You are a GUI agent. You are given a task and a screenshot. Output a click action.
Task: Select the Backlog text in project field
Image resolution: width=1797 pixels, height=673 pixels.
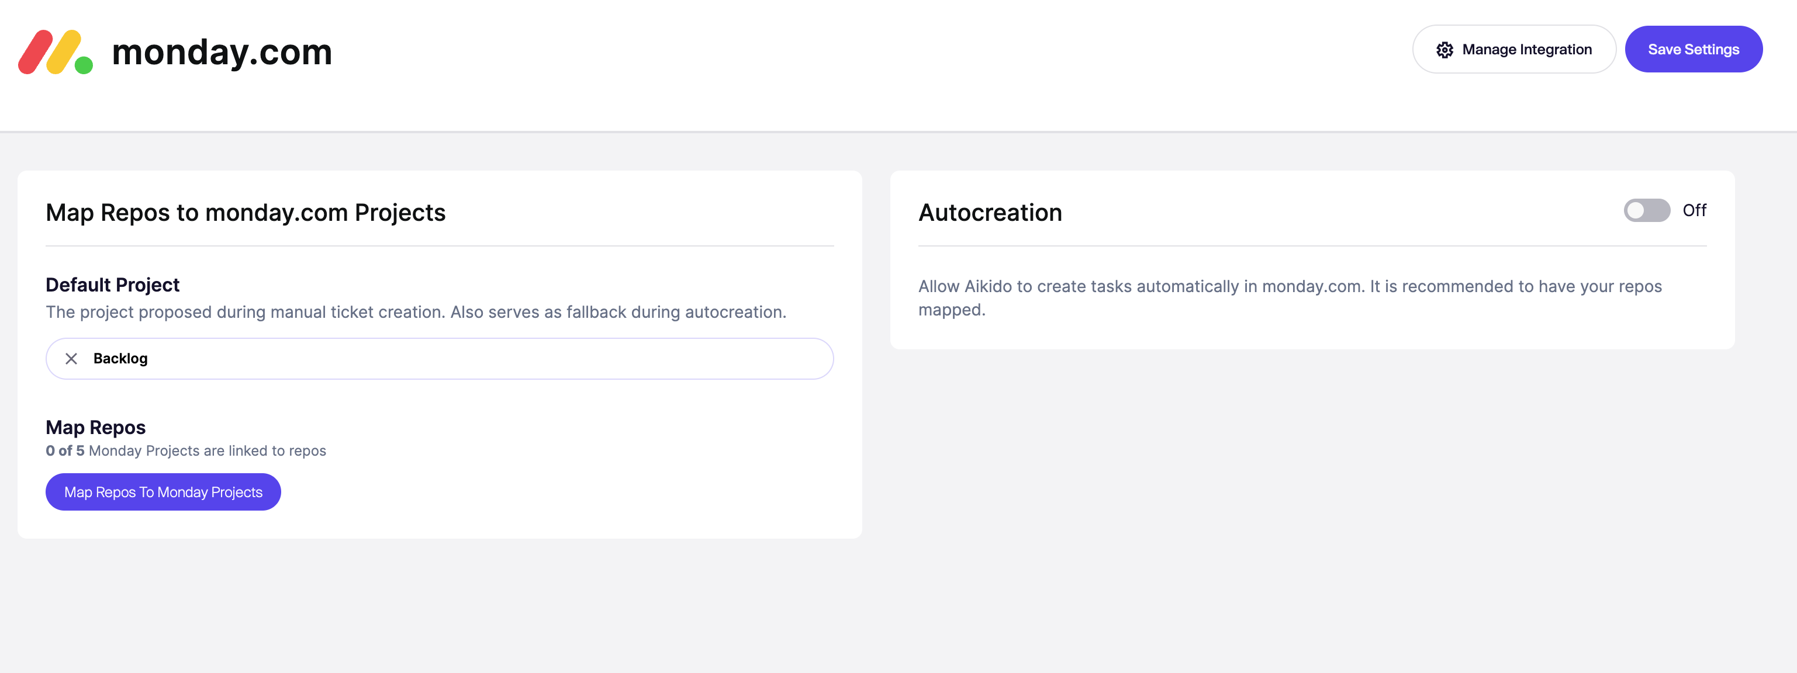point(120,359)
